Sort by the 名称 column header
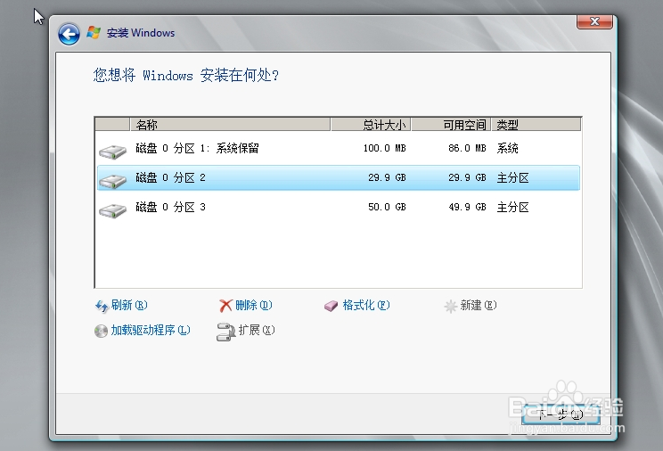 pyautogui.click(x=230, y=125)
